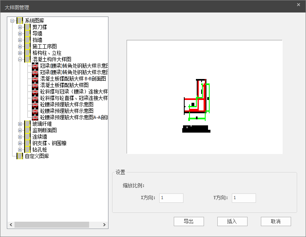Expand the 钻孔桩 folder
Image resolution: width=306 pixels, height=237 pixels.
[x=20, y=150]
